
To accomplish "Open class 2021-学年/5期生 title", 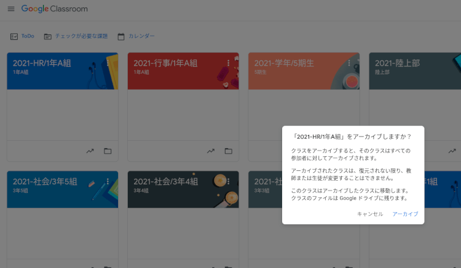I will point(284,63).
